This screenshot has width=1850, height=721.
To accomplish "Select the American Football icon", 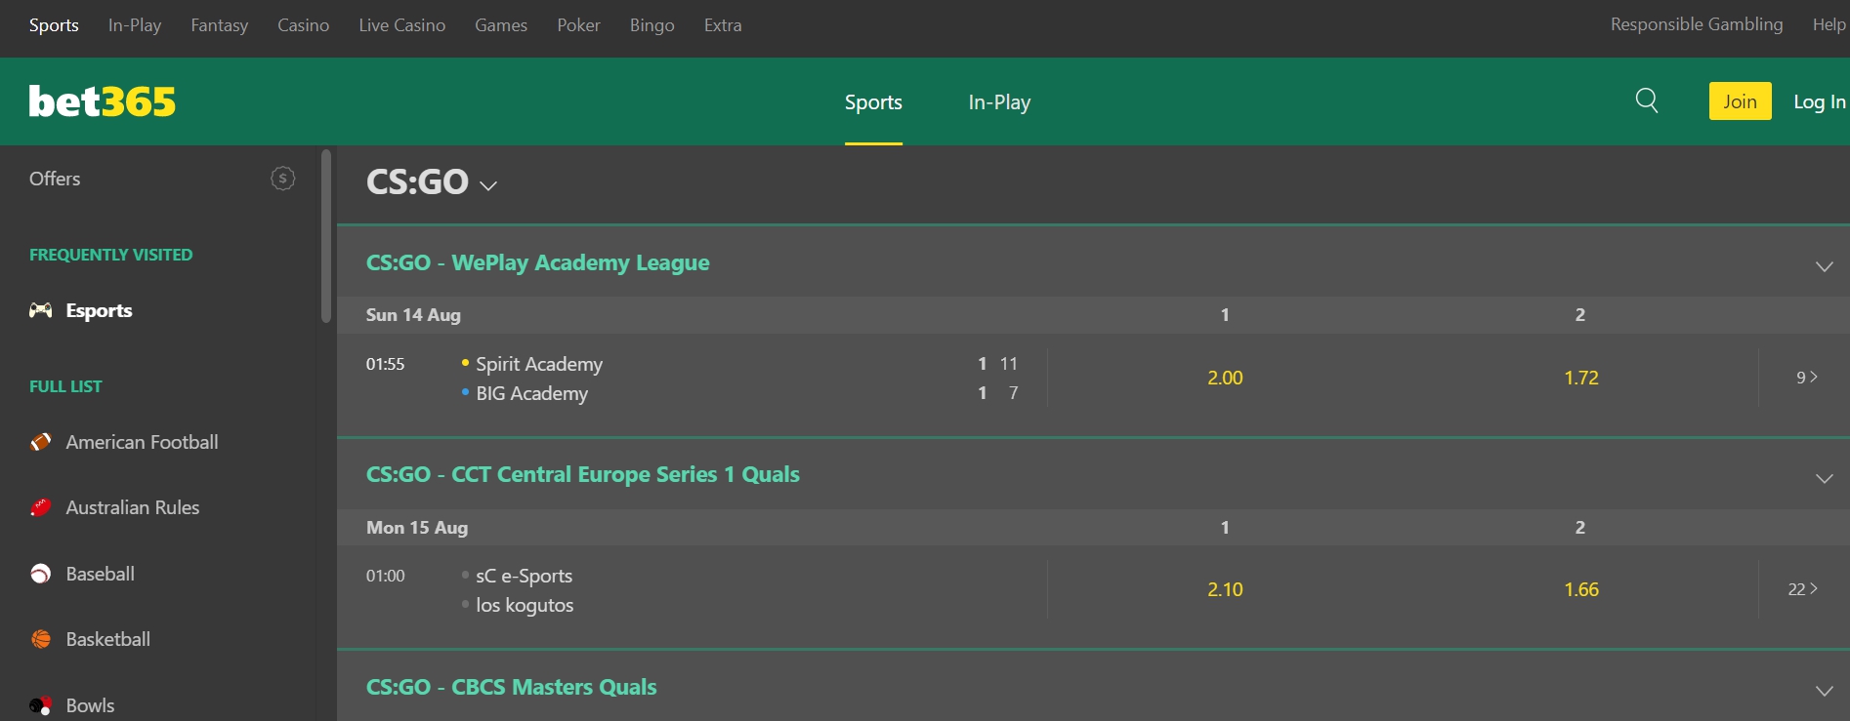I will point(41,442).
